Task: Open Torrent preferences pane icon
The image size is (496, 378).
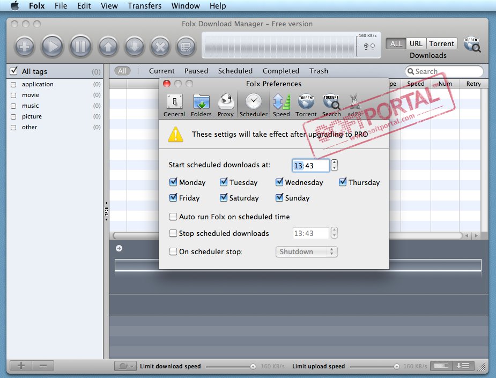Action: [x=306, y=106]
